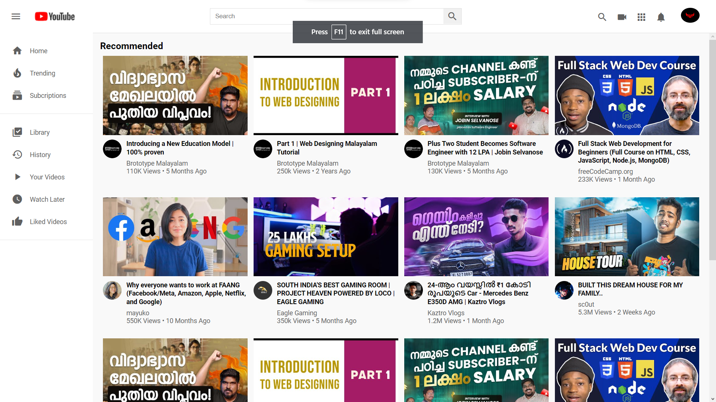Play the Mercedes car video thumbnail
This screenshot has height=402, width=716.
[476, 237]
